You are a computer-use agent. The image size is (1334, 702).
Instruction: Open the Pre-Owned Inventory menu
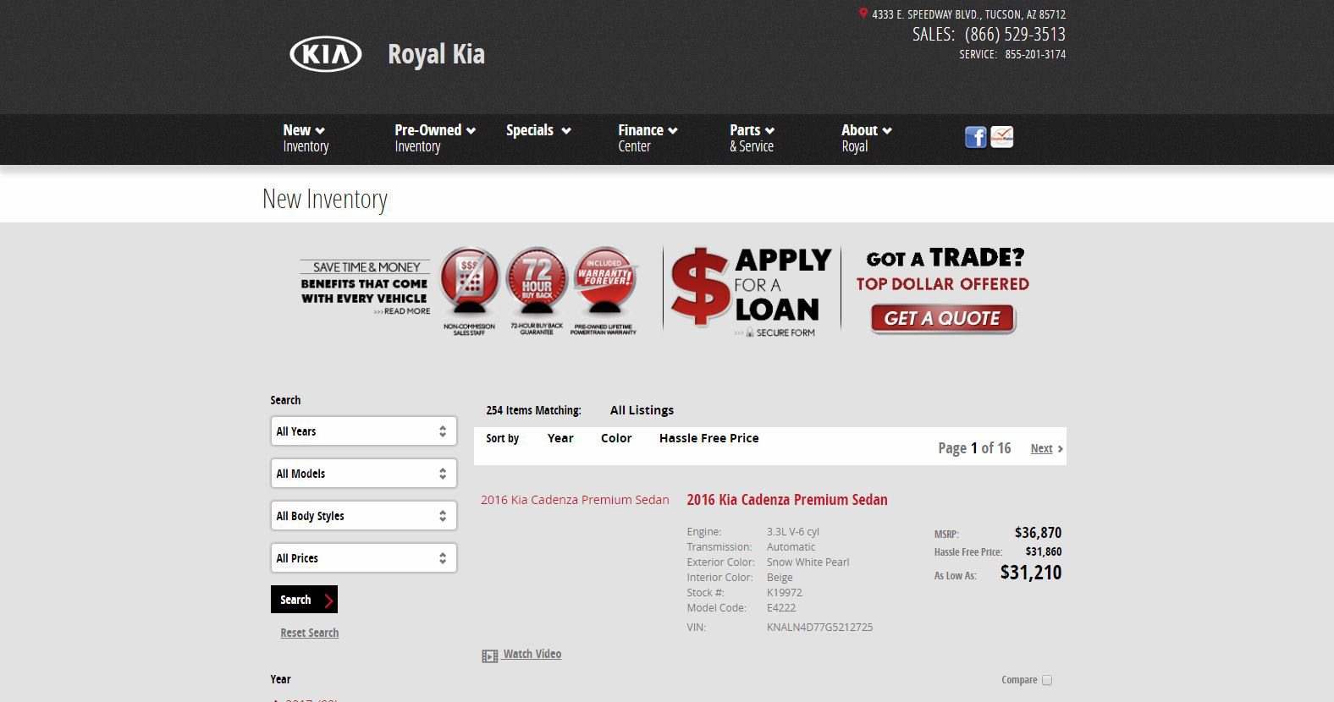[x=435, y=138]
